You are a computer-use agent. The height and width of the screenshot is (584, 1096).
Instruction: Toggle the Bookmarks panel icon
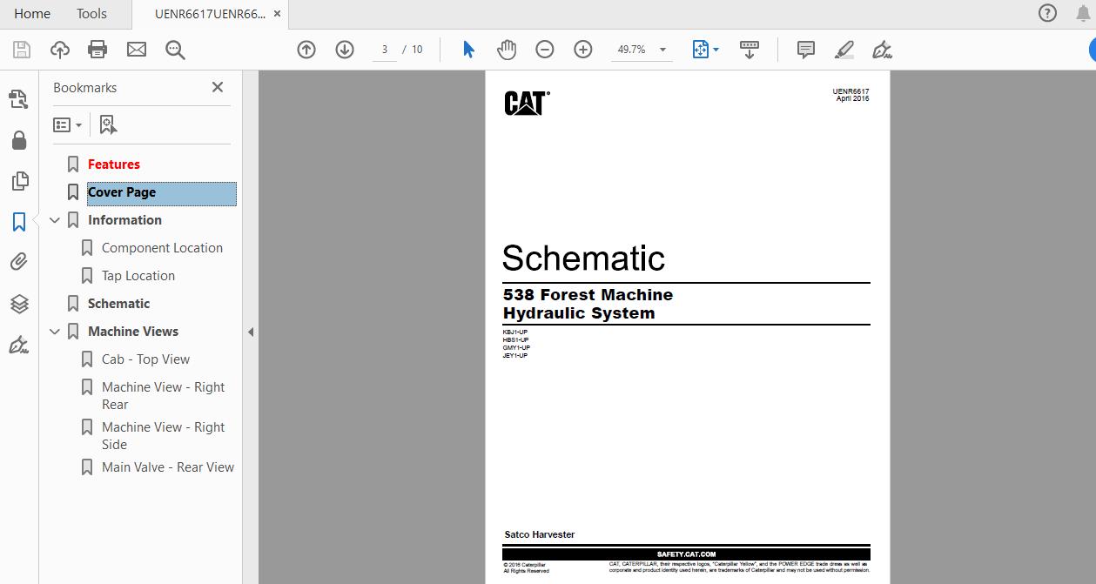[19, 221]
